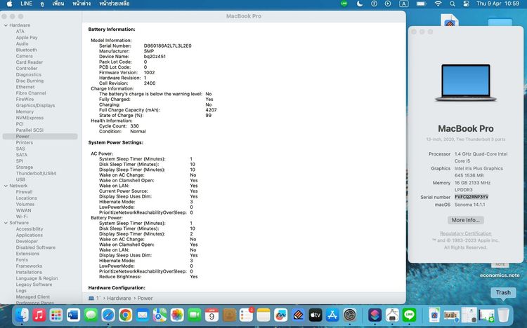Open the เพื่อน menu
Viewport: 527px width, 328px height.
click(x=58, y=4)
